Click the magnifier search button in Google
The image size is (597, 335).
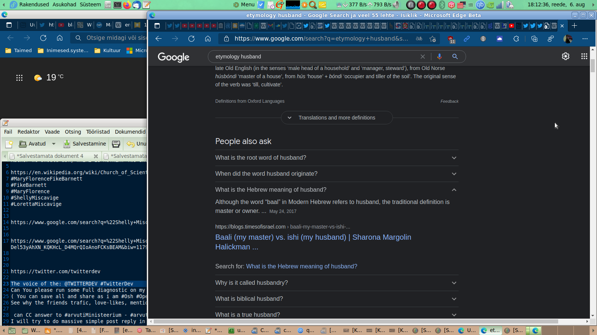coord(455,57)
